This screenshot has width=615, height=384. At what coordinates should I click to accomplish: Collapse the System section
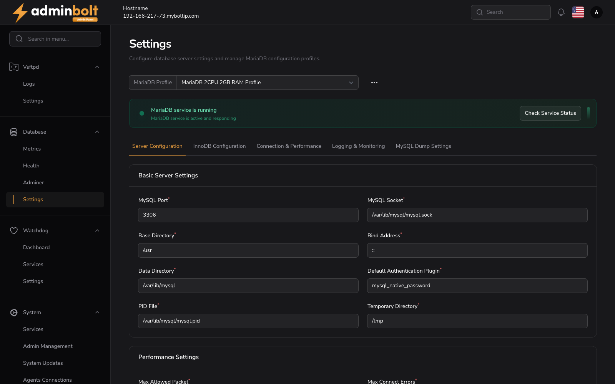click(x=97, y=312)
